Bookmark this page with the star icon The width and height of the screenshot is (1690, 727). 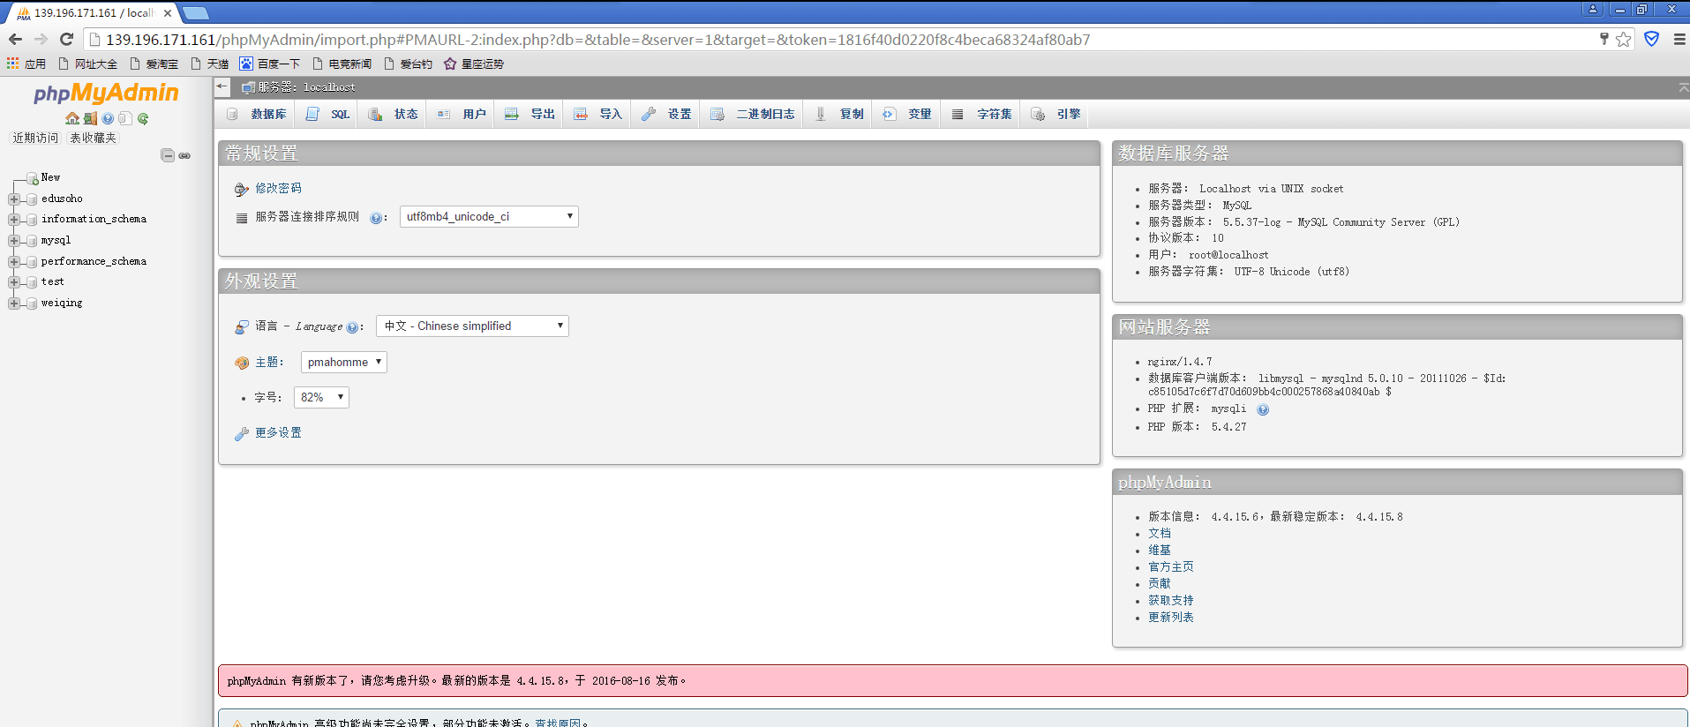click(x=1623, y=40)
